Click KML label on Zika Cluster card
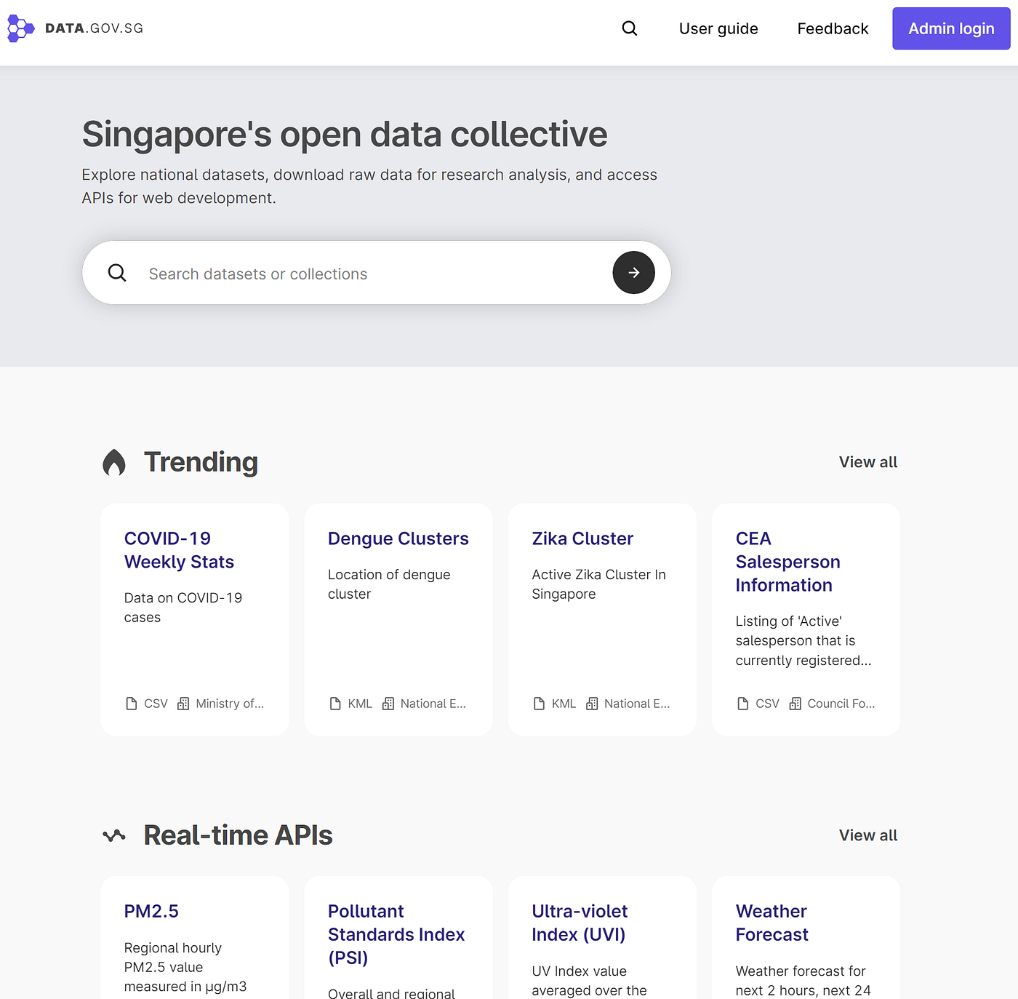The height and width of the screenshot is (999, 1018). tap(564, 704)
